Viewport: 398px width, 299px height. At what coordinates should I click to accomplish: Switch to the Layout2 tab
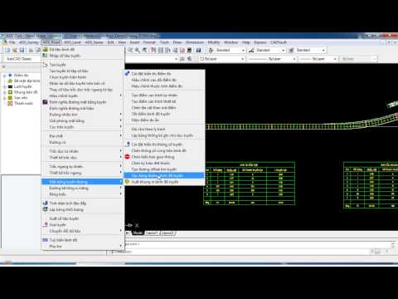tap(167, 233)
